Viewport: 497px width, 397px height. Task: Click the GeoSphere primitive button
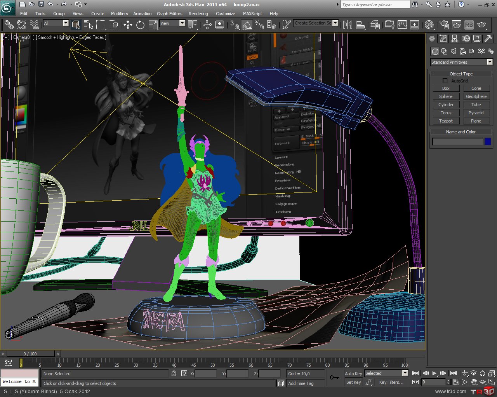(x=476, y=96)
